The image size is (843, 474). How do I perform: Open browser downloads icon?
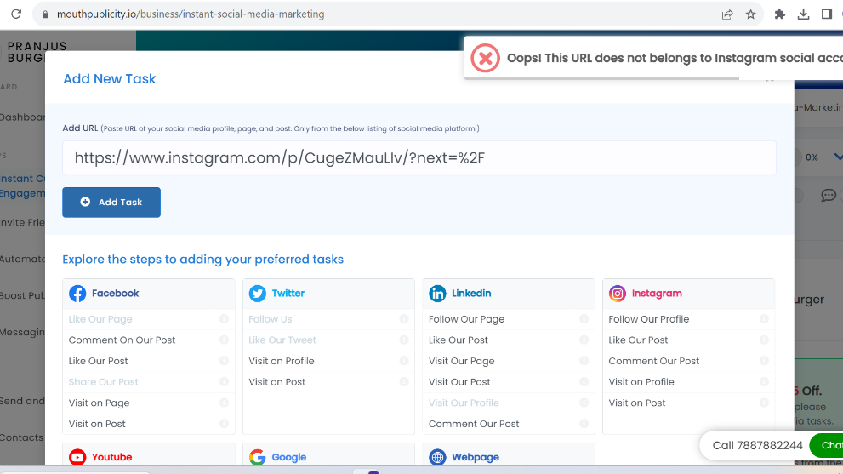point(803,14)
